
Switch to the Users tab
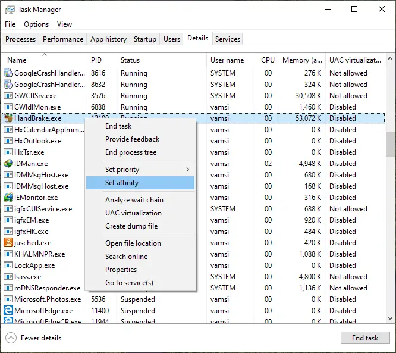[172, 39]
